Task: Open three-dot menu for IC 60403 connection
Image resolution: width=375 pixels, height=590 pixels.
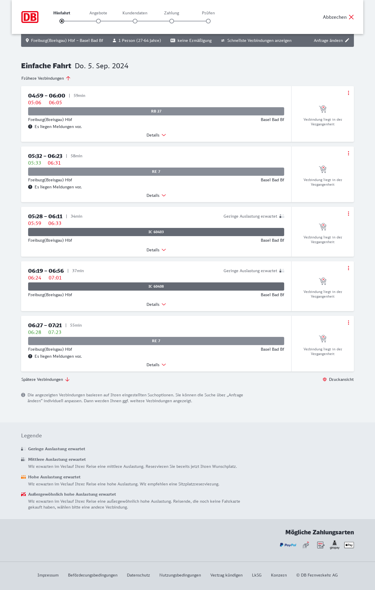Action: click(x=348, y=214)
